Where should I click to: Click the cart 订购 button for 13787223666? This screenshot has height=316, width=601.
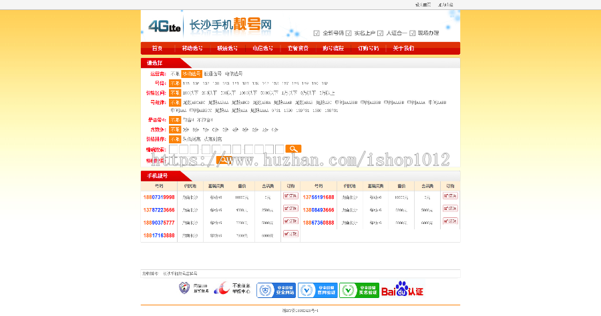[290, 209]
